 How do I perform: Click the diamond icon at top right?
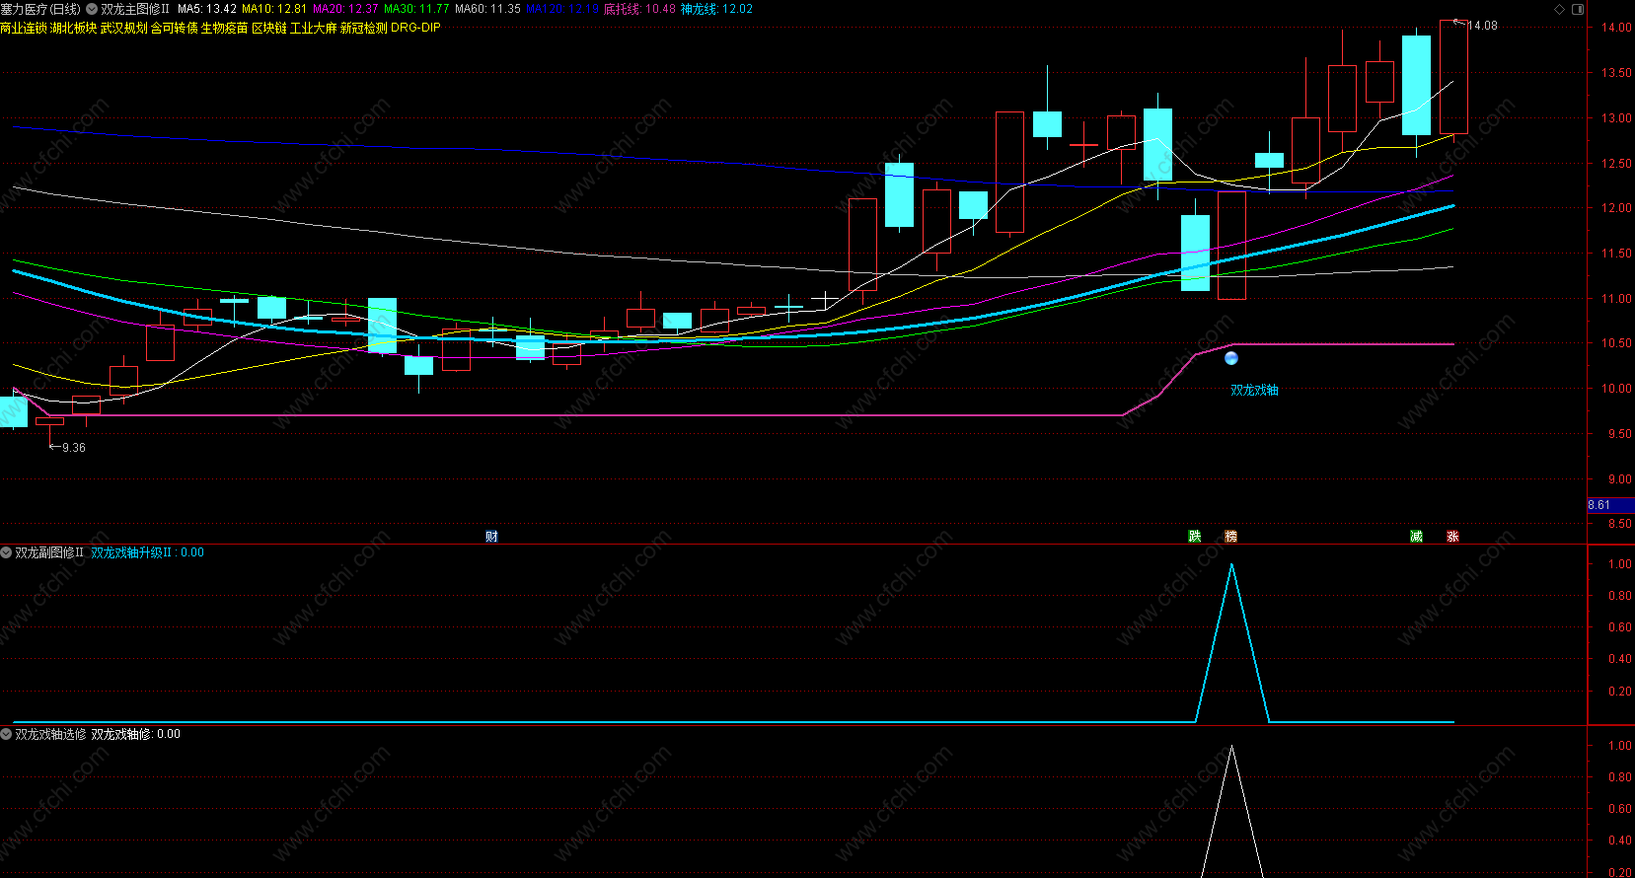(1560, 9)
